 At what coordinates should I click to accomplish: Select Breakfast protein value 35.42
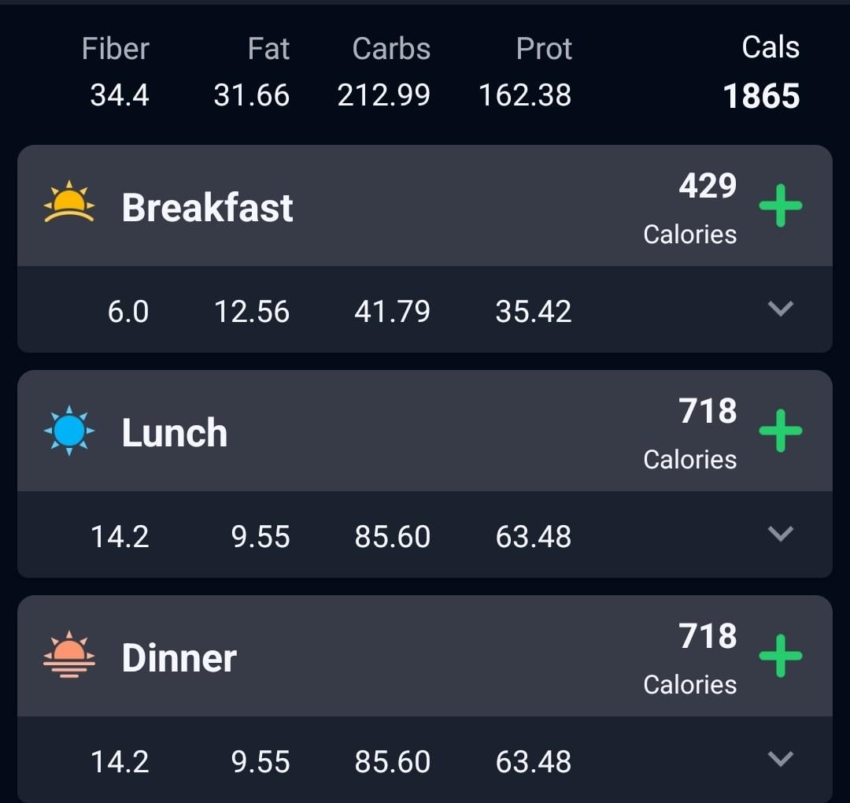[534, 311]
